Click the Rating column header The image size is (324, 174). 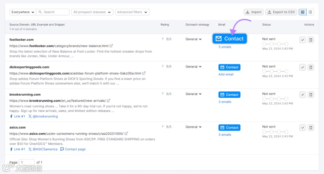point(165,25)
